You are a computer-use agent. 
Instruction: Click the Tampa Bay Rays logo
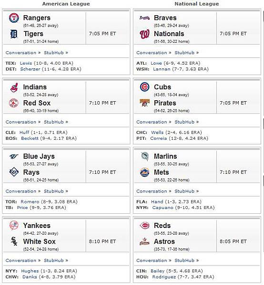coord(14,172)
